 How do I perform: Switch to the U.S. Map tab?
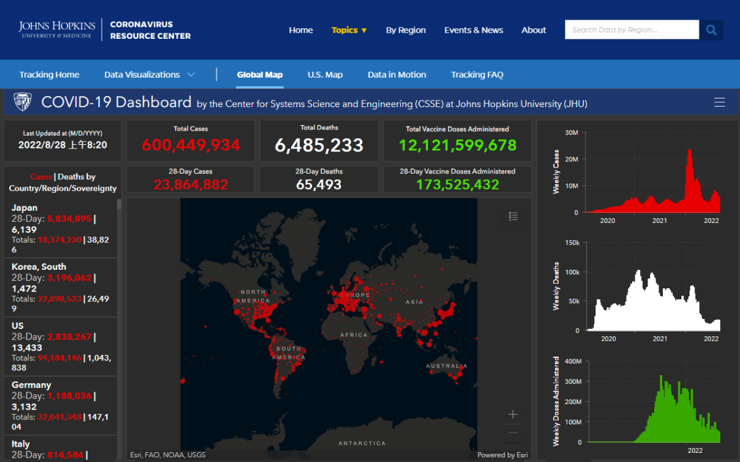coord(325,75)
